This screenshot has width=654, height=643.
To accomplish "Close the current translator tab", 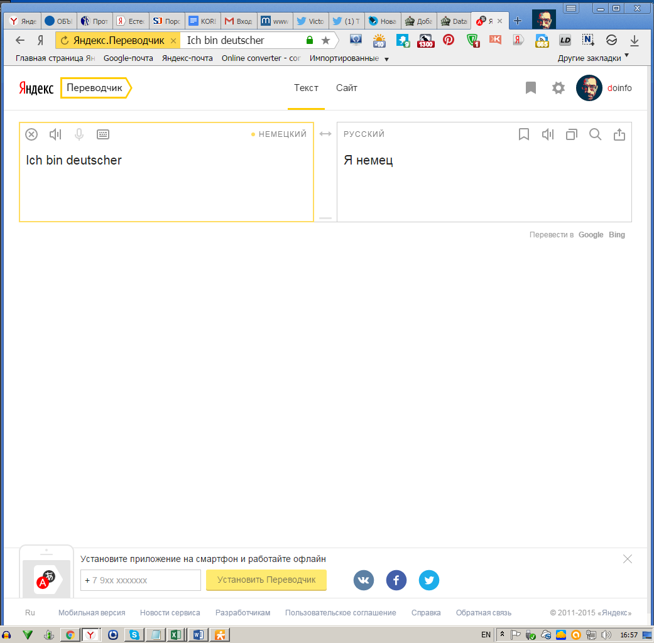I will pyautogui.click(x=499, y=21).
